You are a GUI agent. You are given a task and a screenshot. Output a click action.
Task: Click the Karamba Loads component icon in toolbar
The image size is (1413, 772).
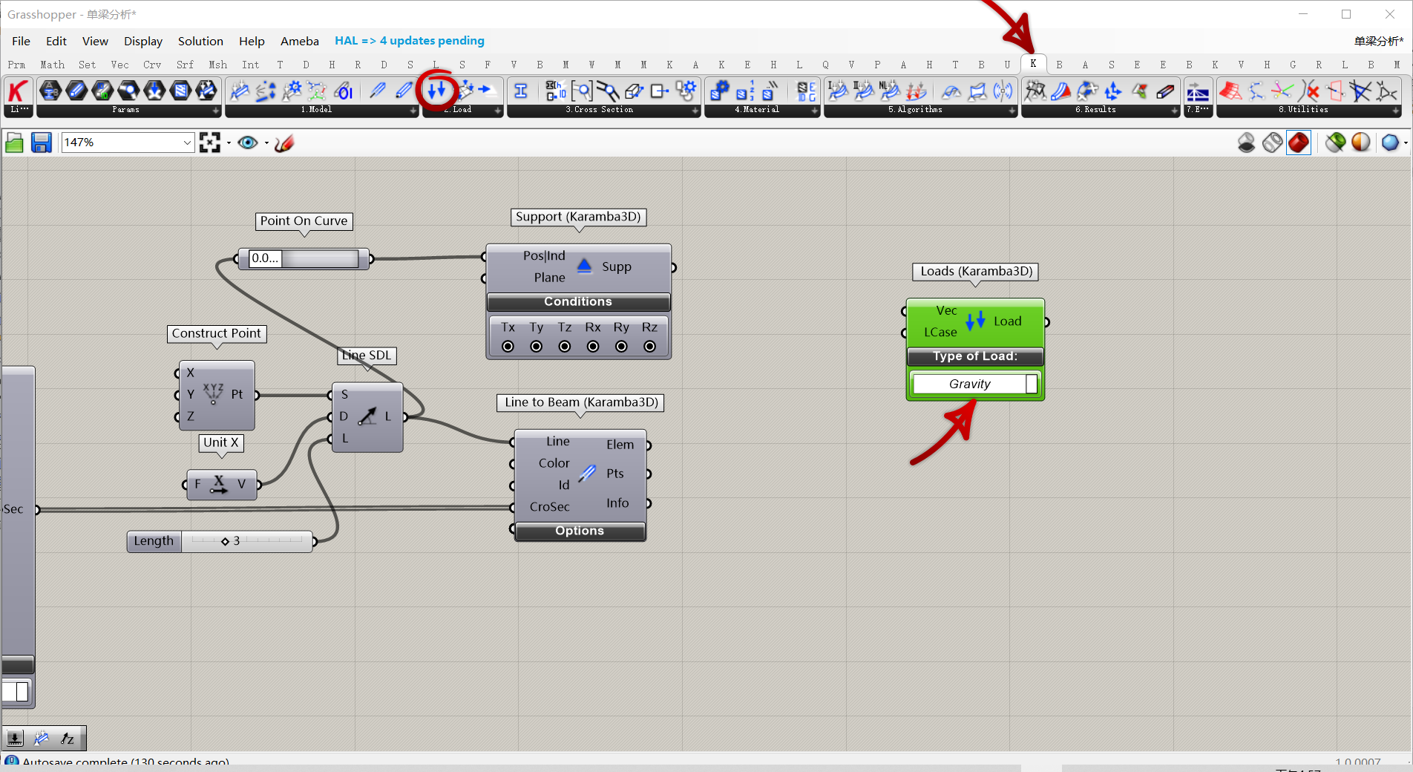tap(436, 91)
